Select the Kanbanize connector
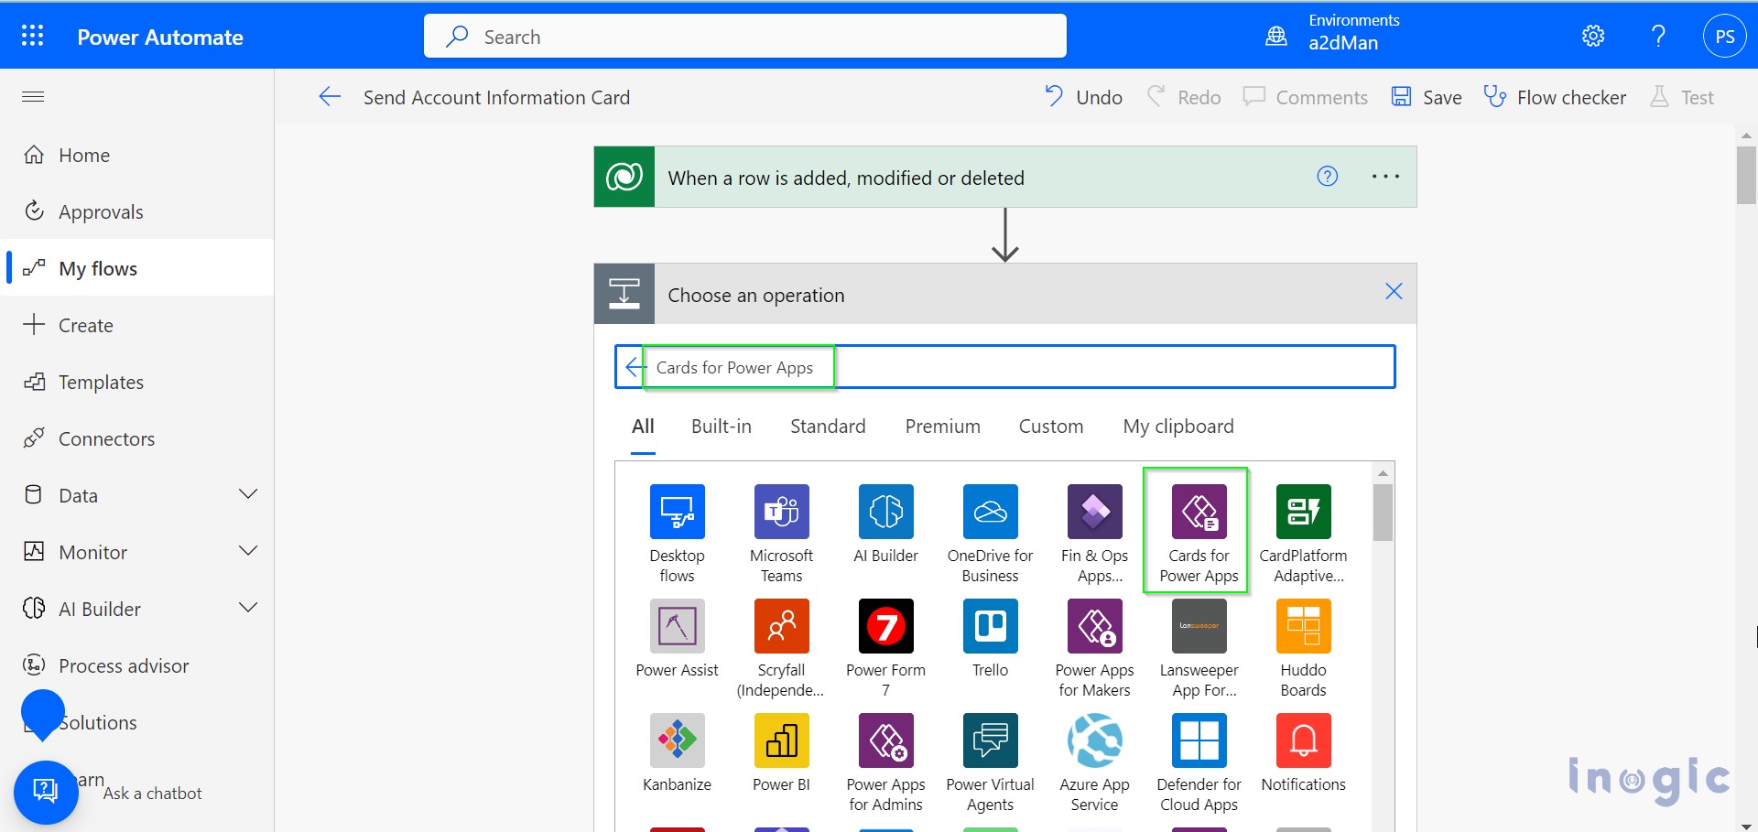 677,752
